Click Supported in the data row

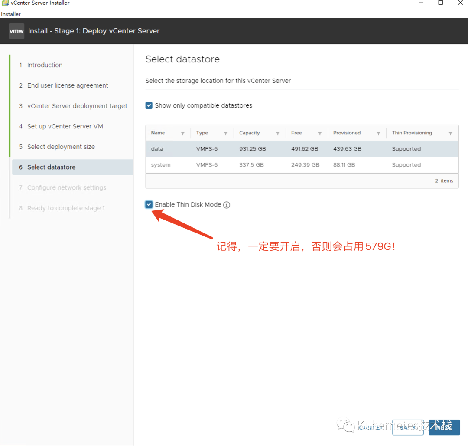pos(406,149)
